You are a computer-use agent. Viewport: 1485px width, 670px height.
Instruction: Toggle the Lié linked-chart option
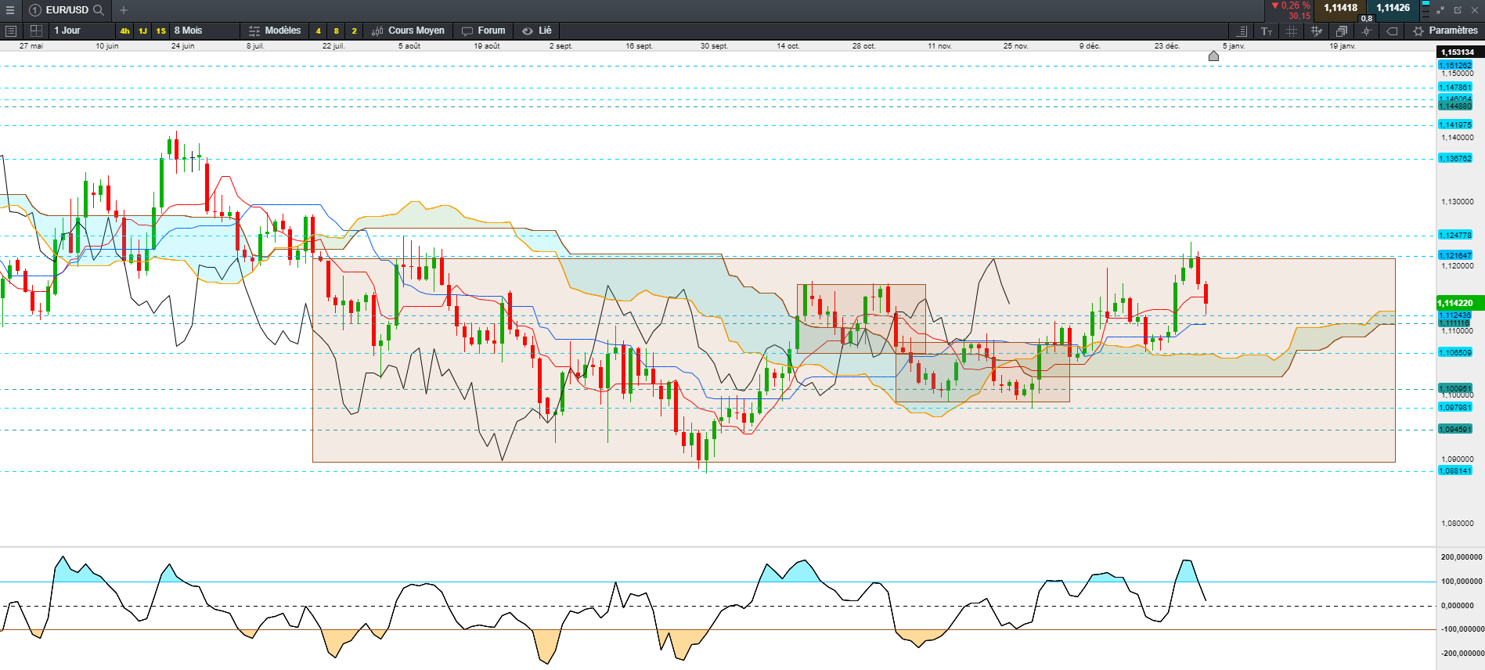[537, 31]
